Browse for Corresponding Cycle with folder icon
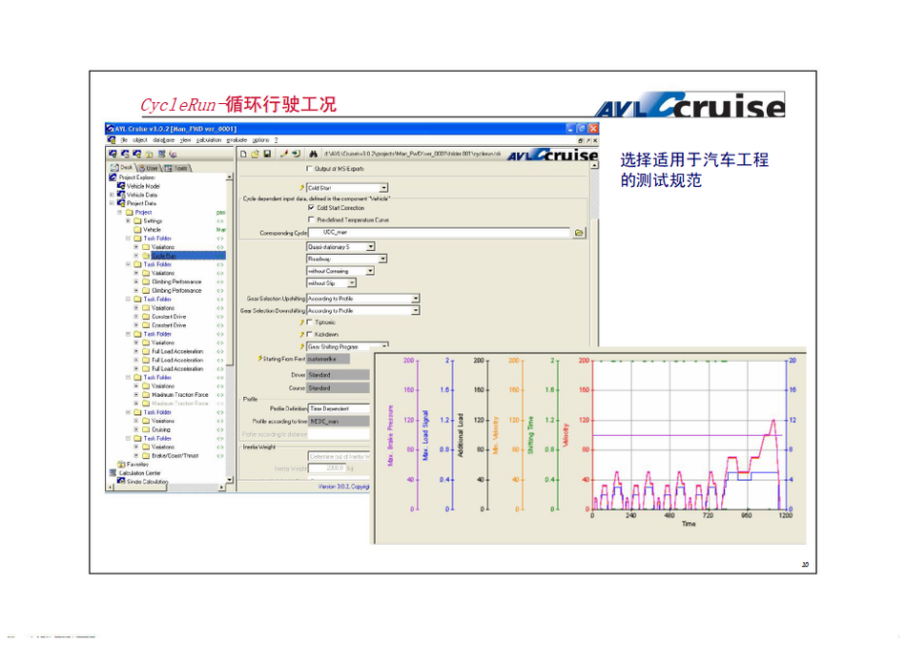The width and height of the screenshot is (906, 645). coord(579,233)
